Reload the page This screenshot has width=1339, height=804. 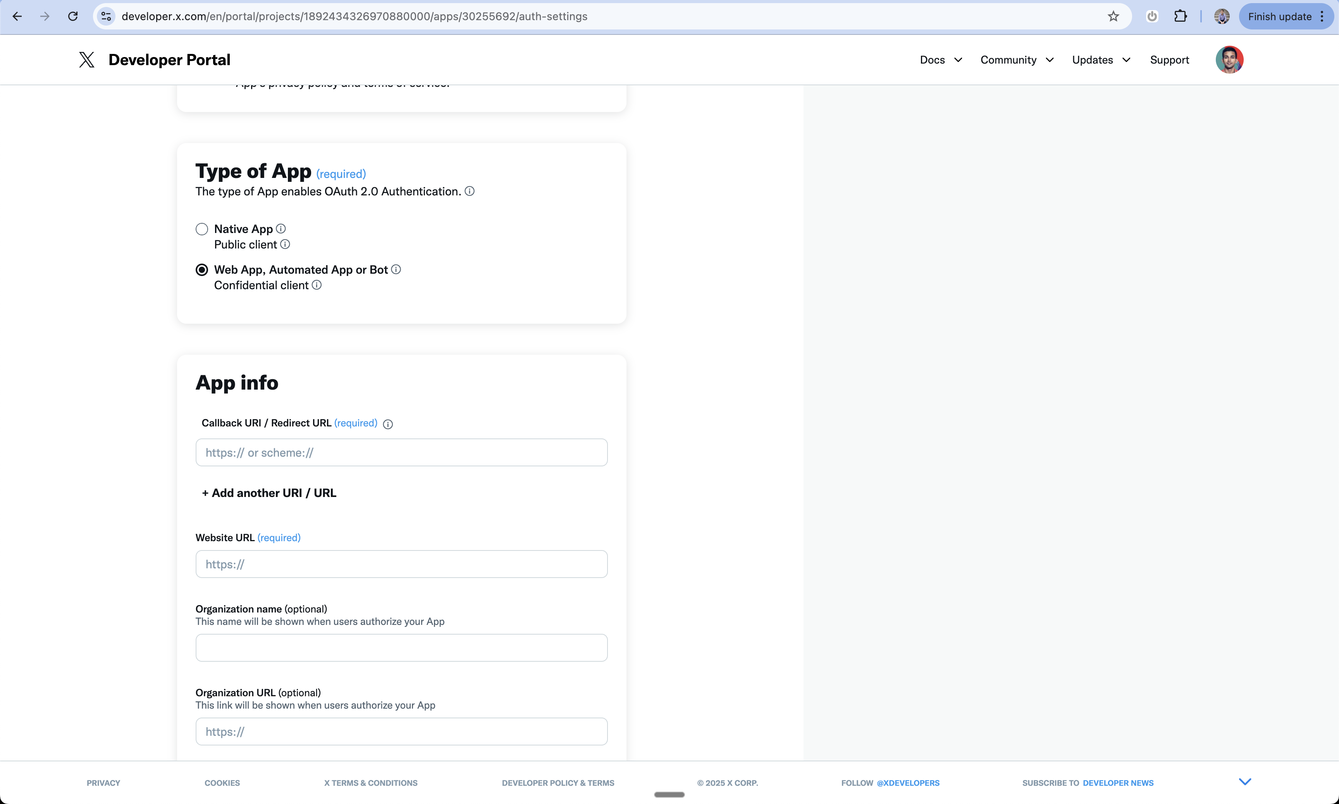[x=72, y=16]
